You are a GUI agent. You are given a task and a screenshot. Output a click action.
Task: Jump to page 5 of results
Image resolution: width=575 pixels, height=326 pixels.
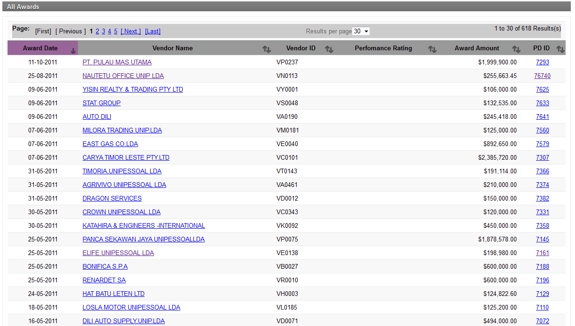[x=115, y=31]
